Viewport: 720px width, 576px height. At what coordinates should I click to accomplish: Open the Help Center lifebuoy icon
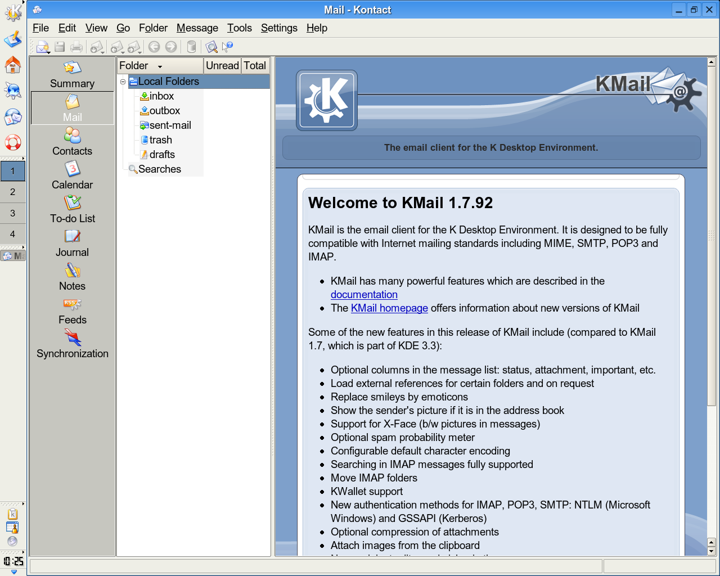click(x=12, y=142)
